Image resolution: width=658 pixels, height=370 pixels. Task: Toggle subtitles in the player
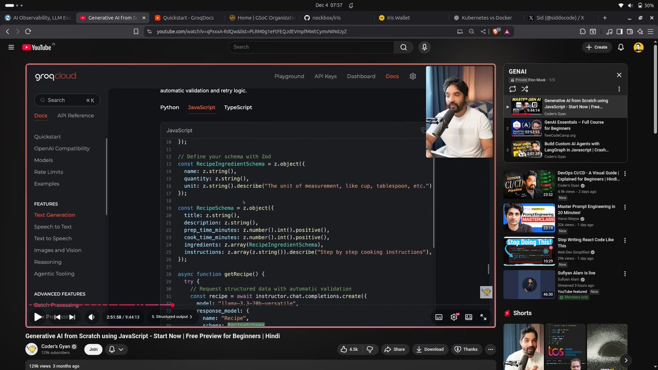point(439,317)
